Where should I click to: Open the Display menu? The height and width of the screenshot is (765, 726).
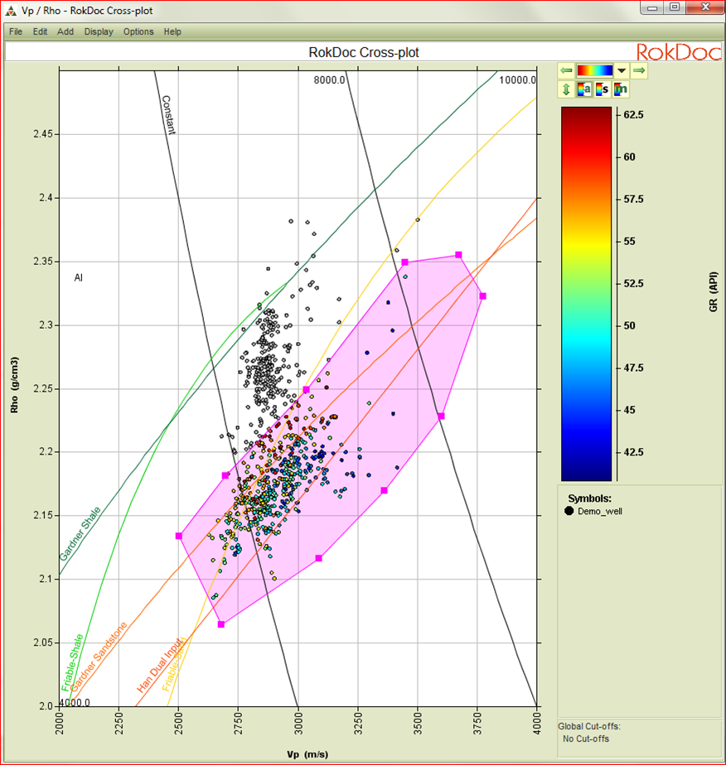[x=99, y=31]
